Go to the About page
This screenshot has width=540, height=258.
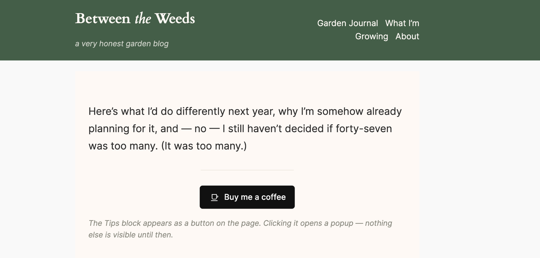[407, 36]
